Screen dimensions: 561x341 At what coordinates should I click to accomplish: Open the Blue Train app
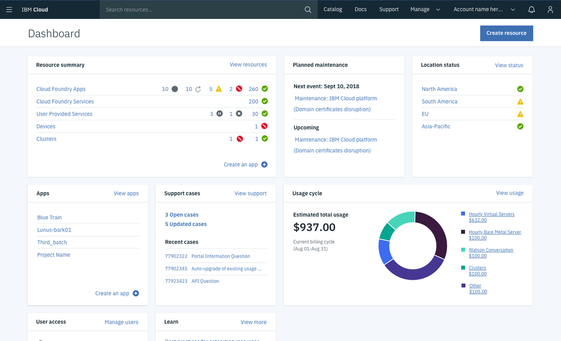49,217
